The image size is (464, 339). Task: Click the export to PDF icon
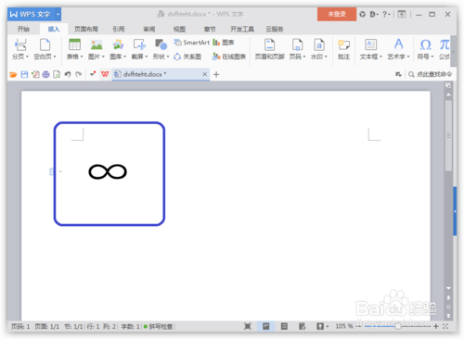click(x=35, y=74)
